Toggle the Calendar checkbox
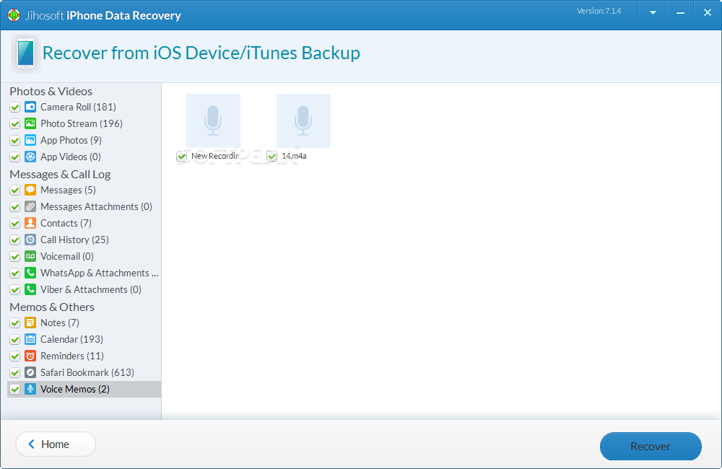The height and width of the screenshot is (469, 722). pyautogui.click(x=14, y=339)
